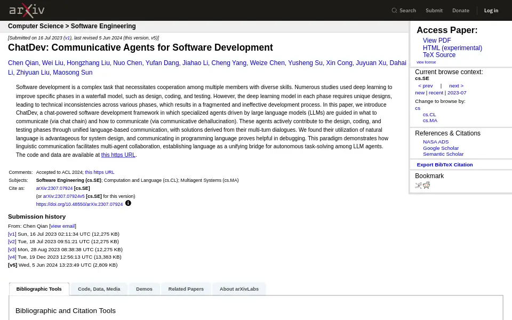The height and width of the screenshot is (320, 512).
Task: Open the DOI link
Action: pos(79,204)
